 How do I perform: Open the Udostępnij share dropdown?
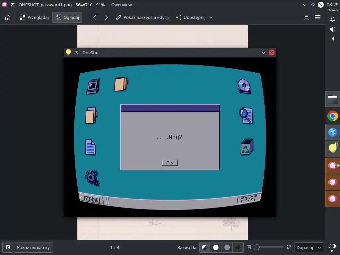[x=195, y=17]
